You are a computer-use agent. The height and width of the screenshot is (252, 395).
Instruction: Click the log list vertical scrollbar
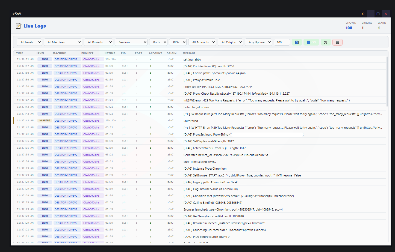point(387,82)
